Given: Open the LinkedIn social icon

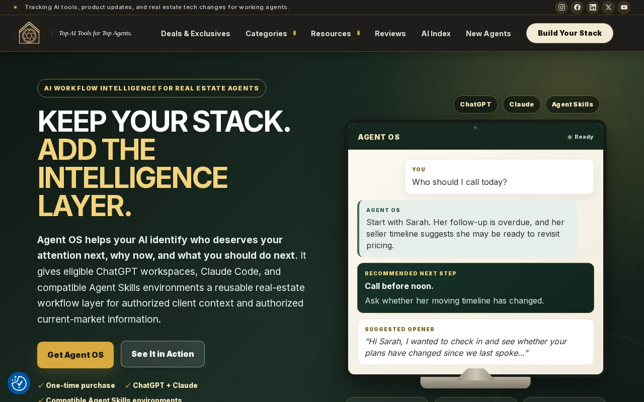Looking at the screenshot, I should (x=593, y=7).
